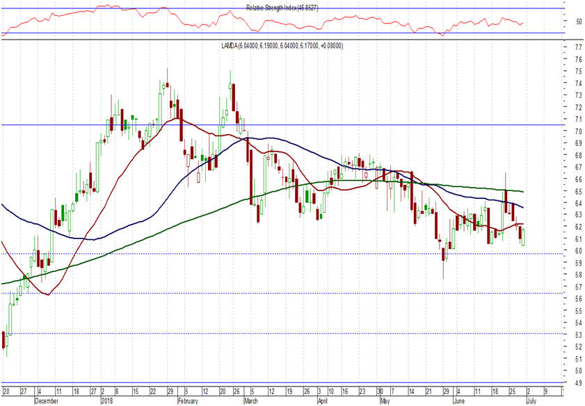This screenshot has width=585, height=406.
Task: Click the dotted blue support line near 5.65
Action: pyautogui.click(x=283, y=293)
